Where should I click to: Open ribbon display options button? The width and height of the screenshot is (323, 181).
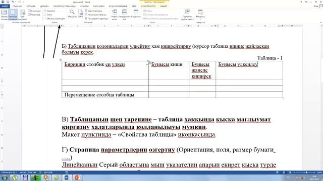[306, 2]
